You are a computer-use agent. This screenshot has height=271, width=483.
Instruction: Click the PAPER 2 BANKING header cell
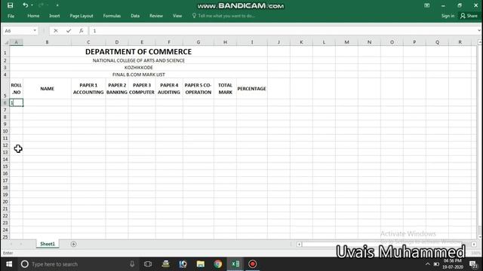click(x=117, y=89)
